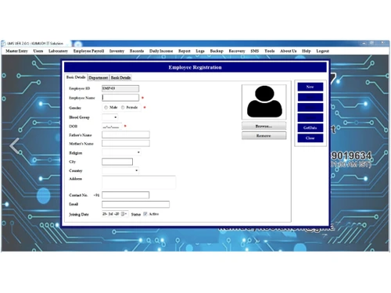Toggle the Active status checkbox
391x293 pixels.
click(145, 214)
